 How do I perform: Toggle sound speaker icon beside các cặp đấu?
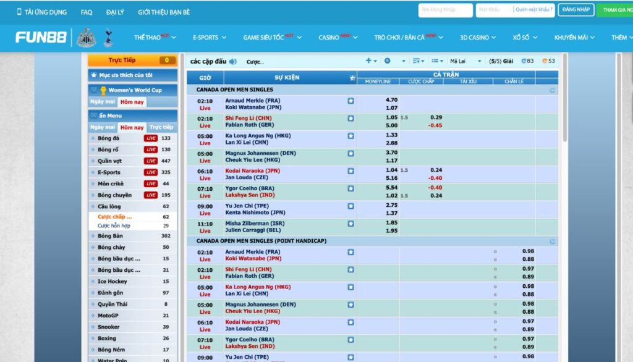point(233,62)
